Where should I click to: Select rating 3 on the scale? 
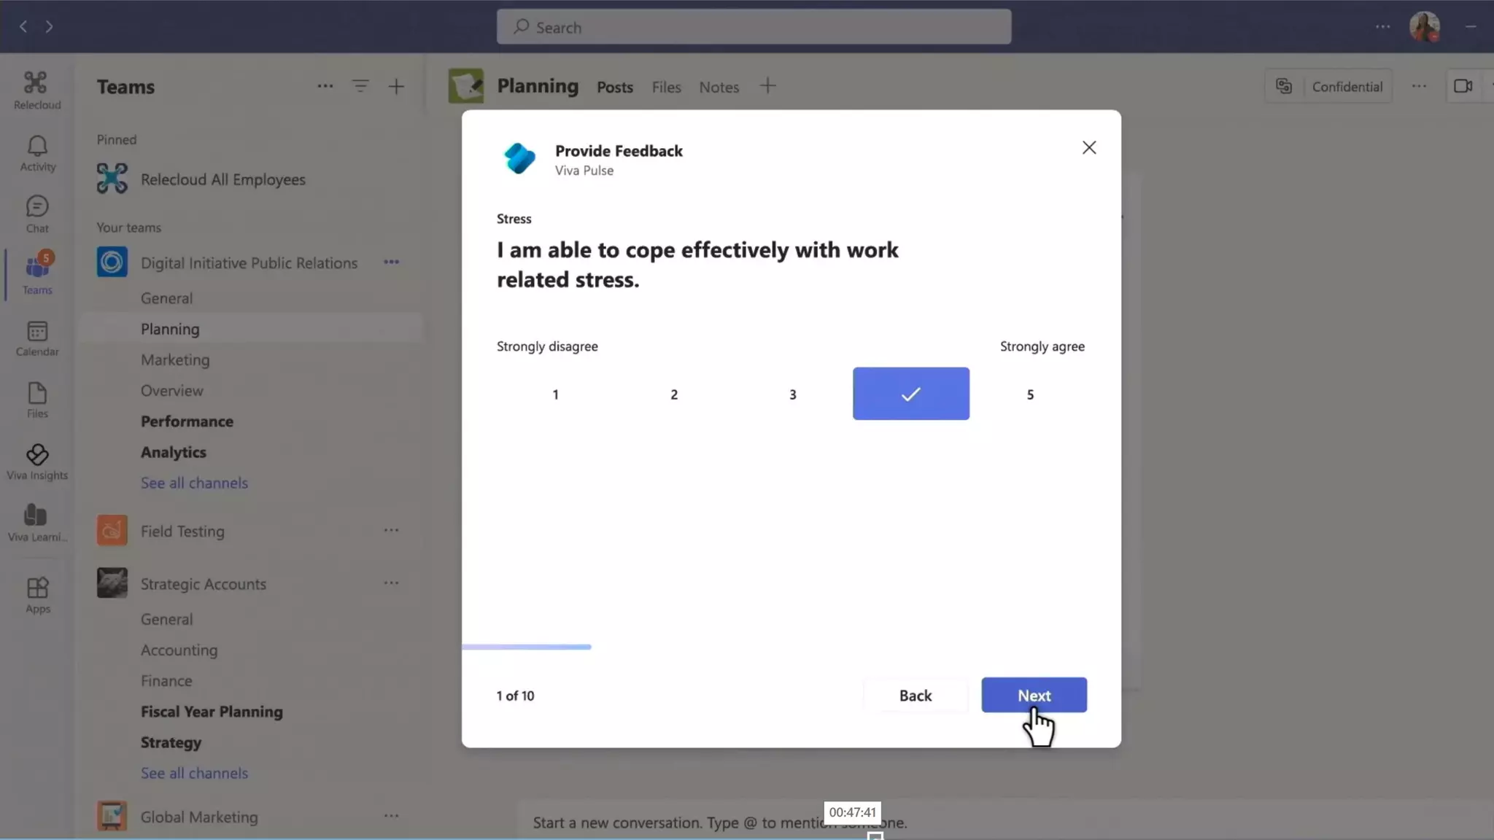click(792, 394)
